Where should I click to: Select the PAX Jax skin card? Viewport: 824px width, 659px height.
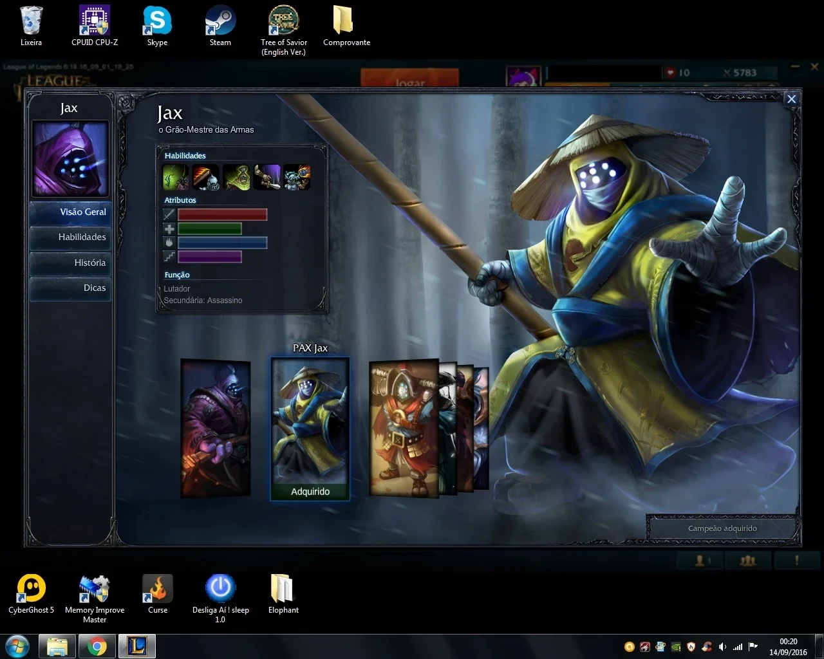(x=310, y=428)
